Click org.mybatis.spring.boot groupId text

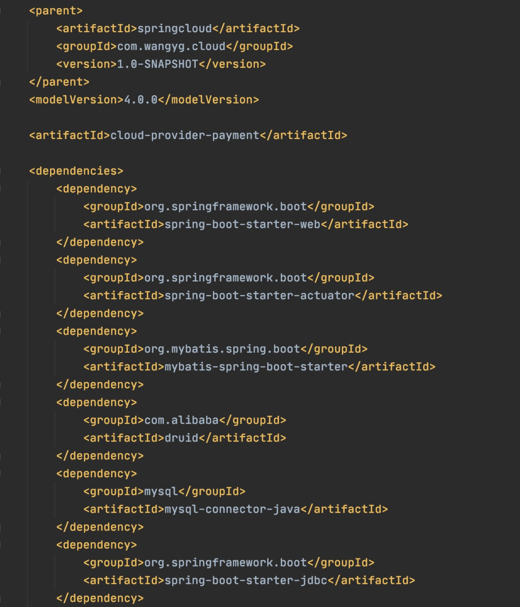click(x=222, y=349)
